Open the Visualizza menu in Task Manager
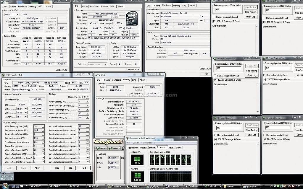 (x=147, y=143)
